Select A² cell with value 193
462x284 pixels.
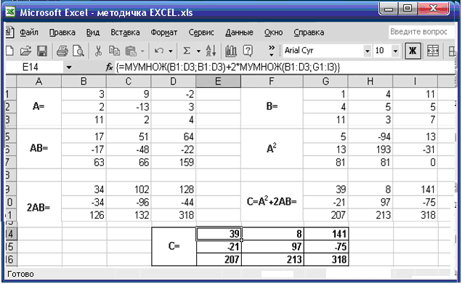[370, 150]
